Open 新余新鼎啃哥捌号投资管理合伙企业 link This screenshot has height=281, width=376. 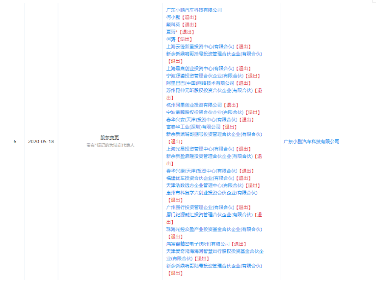click(214, 134)
